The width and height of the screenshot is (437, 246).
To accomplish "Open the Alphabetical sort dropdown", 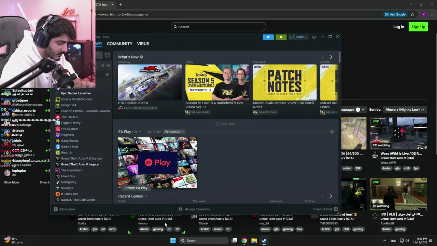I will [x=174, y=132].
